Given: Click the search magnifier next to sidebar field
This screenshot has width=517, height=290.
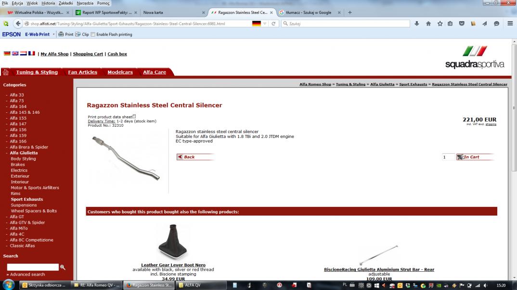Looking at the screenshot, I should (x=63, y=267).
